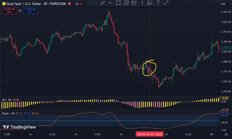Click the 2,430.00 price axis label
This screenshot has height=139, width=232.
tap(226, 12)
